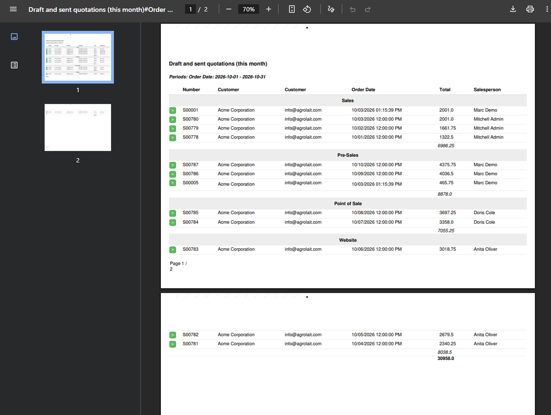Click green arrow icon beside S00782
Viewport: 551px width, 415px height.
click(x=173, y=335)
